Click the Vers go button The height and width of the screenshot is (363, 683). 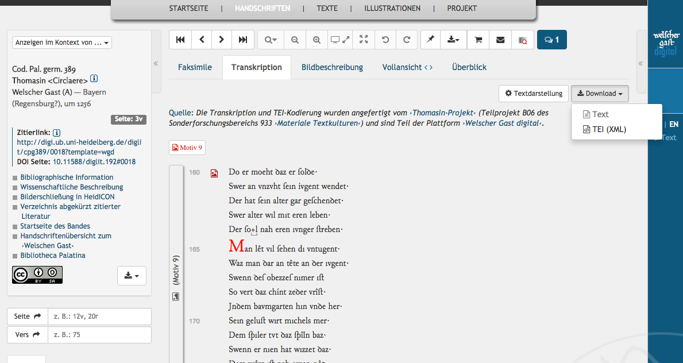point(28,335)
